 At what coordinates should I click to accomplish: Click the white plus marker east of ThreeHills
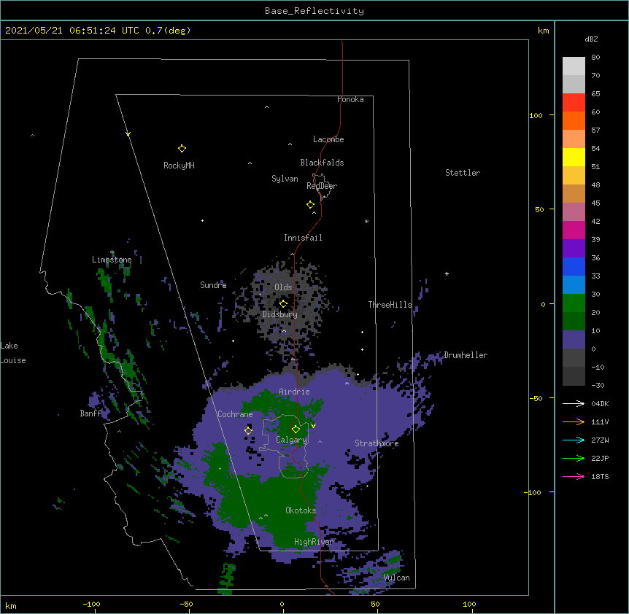(x=447, y=273)
